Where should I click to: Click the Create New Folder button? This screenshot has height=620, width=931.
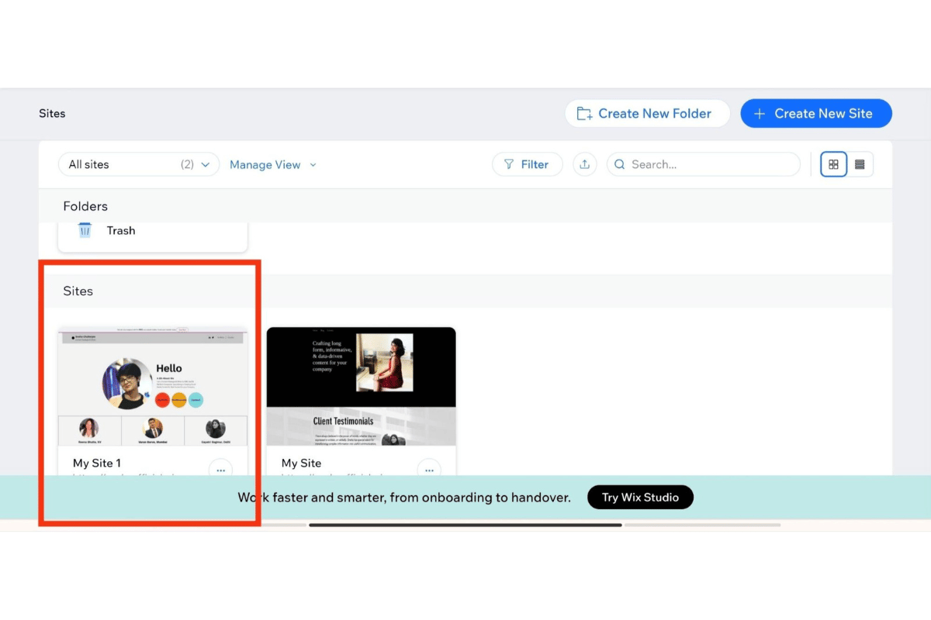tap(647, 113)
